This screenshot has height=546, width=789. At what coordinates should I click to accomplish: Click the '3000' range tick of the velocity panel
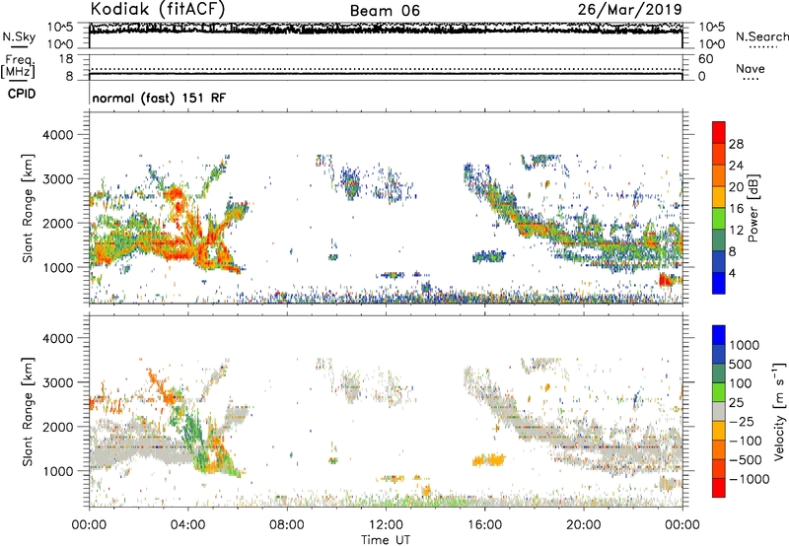tap(58, 382)
